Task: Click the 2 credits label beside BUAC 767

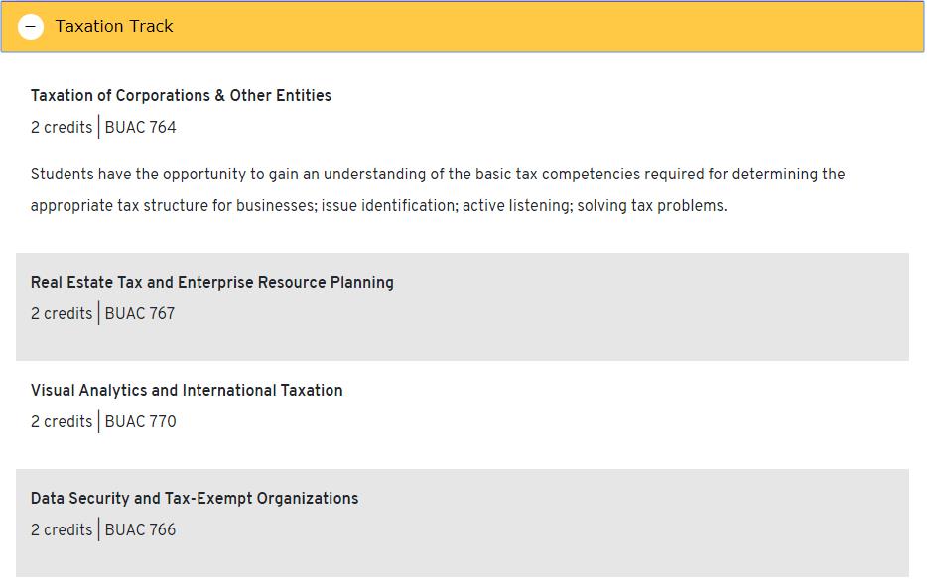Action: (x=62, y=314)
